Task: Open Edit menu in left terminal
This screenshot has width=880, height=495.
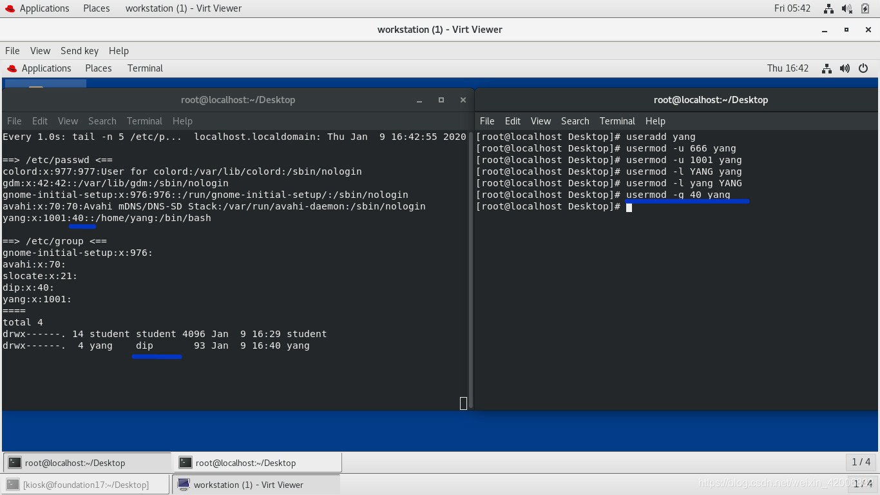Action: click(40, 121)
